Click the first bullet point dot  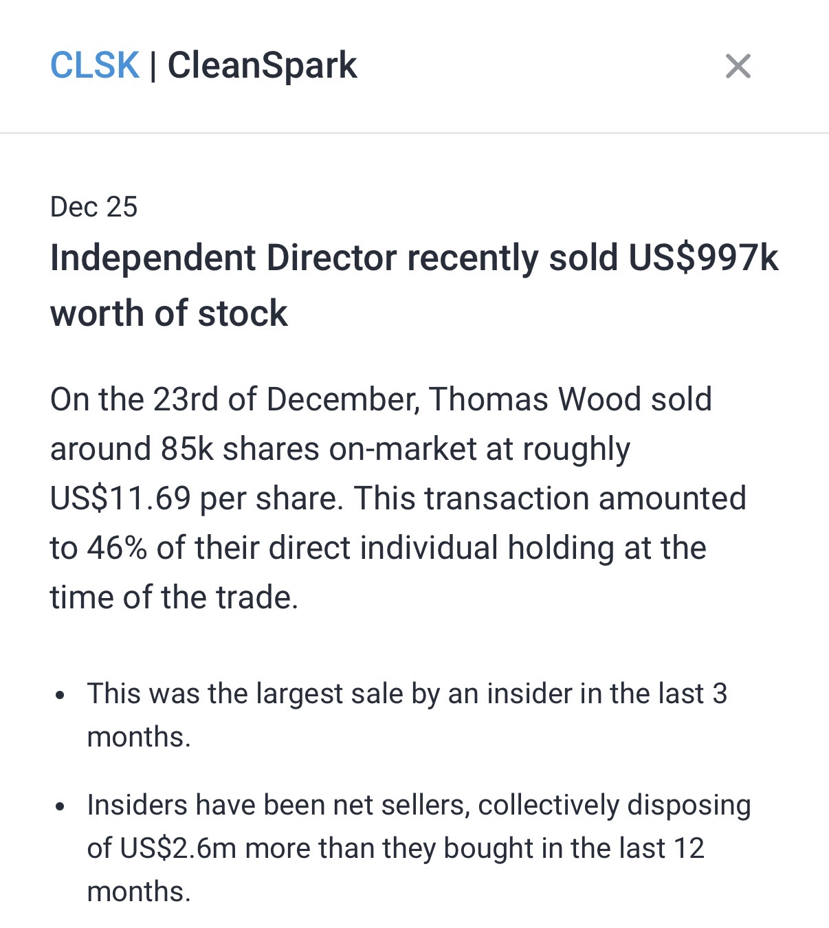point(60,695)
